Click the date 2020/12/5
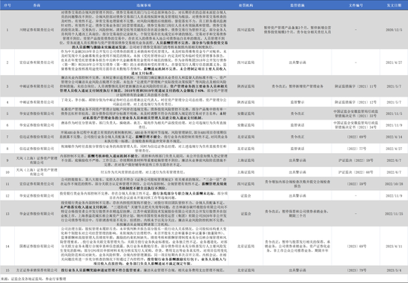 pyautogui.click(x=394, y=30)
